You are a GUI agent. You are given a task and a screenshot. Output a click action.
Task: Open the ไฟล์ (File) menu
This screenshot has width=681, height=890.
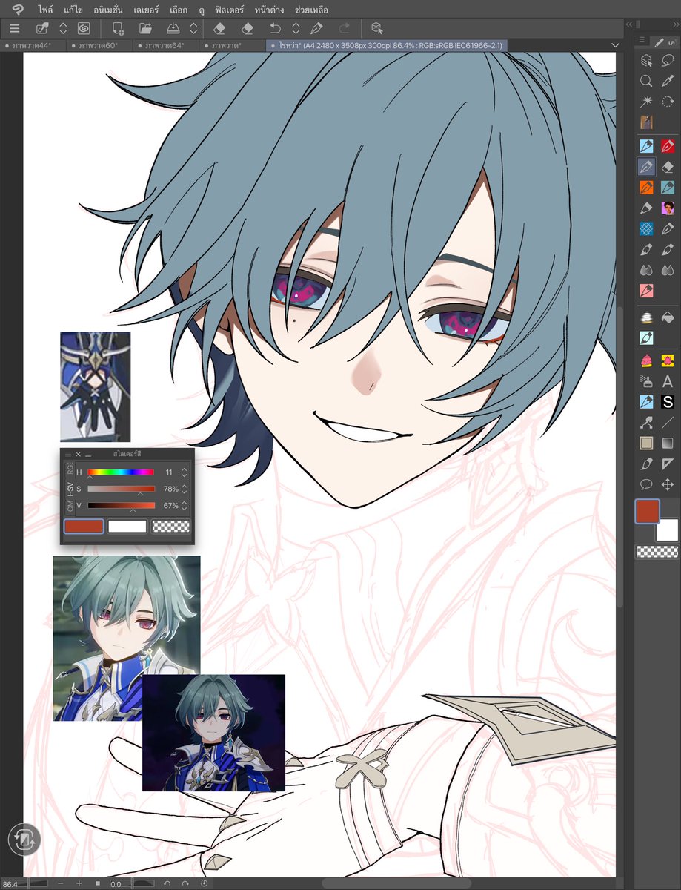46,10
